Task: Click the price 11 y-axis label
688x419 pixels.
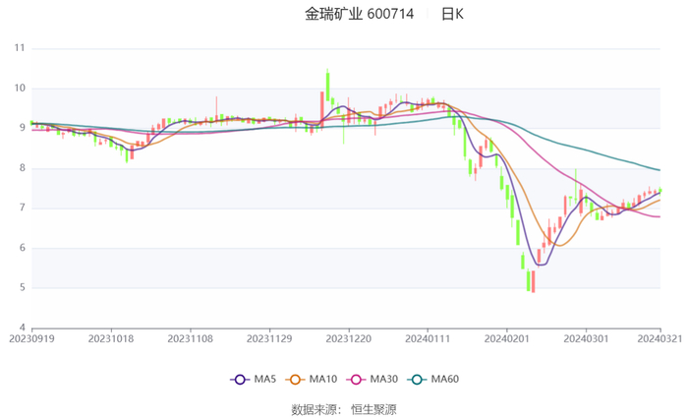Action: click(x=20, y=48)
